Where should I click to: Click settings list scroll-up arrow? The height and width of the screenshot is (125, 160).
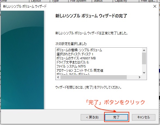click(144, 50)
